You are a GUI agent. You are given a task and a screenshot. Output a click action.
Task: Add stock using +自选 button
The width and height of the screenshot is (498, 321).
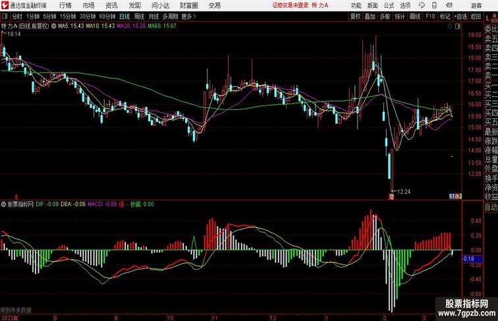460,16
